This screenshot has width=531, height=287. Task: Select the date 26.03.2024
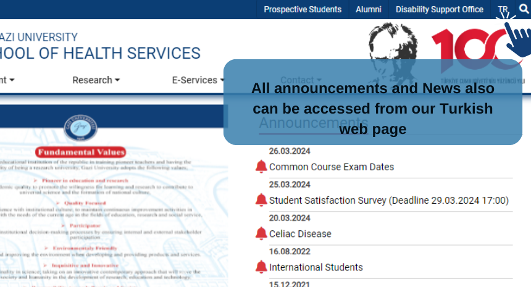pyautogui.click(x=290, y=151)
